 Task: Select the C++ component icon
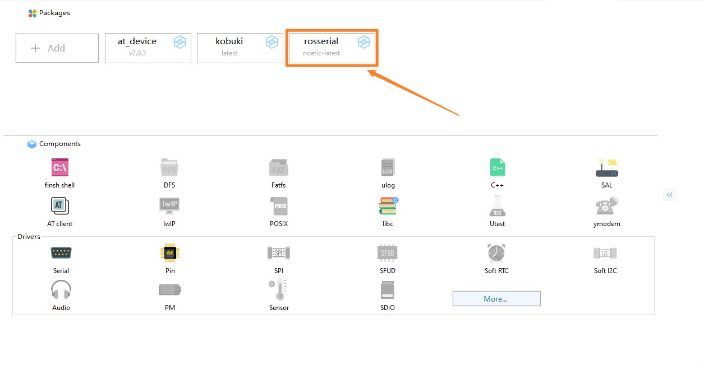click(497, 167)
